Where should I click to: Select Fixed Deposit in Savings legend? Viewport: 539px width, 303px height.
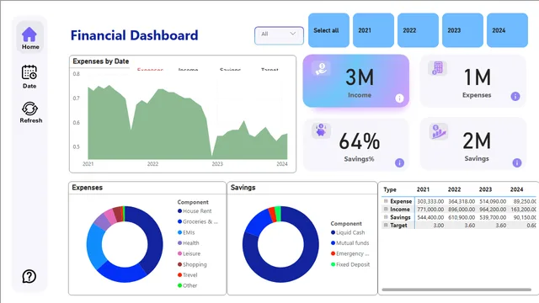coord(350,264)
